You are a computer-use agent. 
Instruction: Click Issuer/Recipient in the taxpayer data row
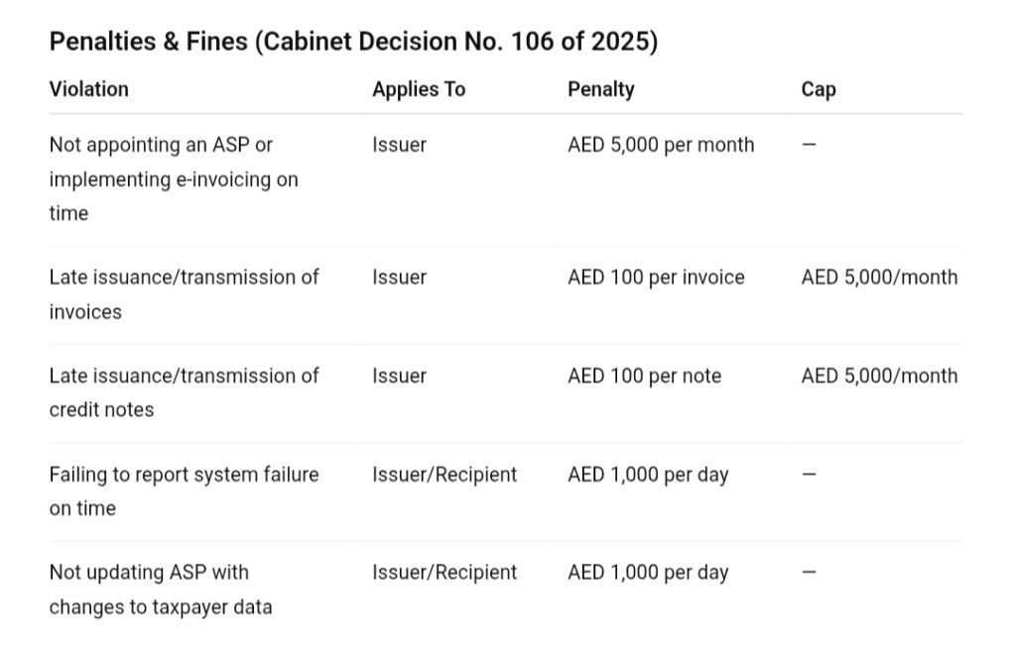(x=444, y=573)
